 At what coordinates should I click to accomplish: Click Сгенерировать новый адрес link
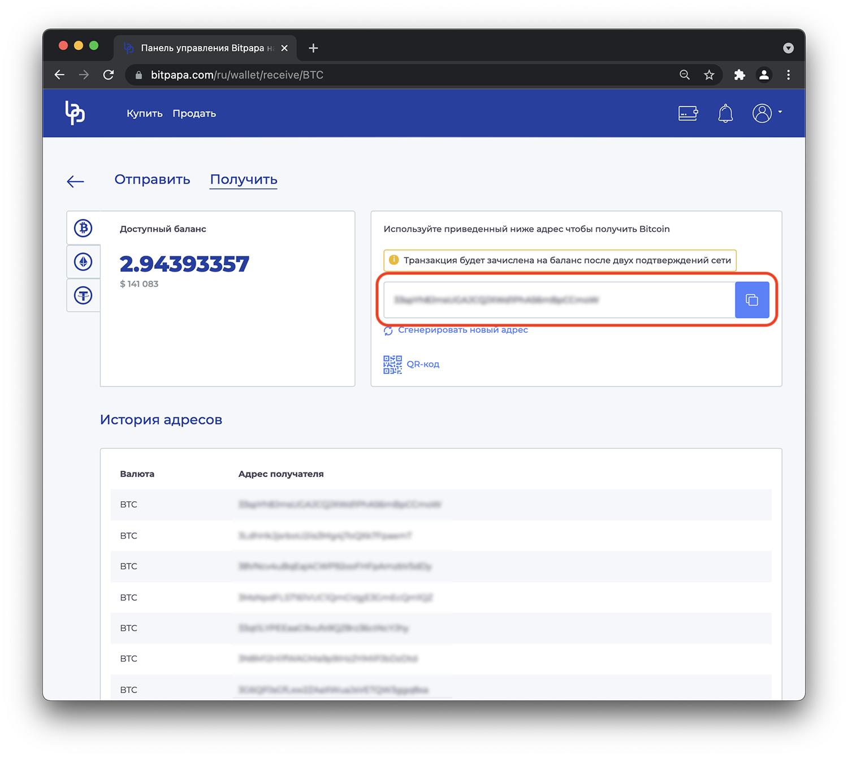463,330
